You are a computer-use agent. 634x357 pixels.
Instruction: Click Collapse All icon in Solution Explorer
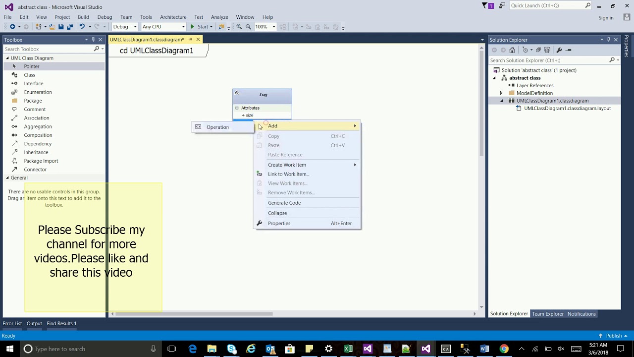[x=538, y=50]
